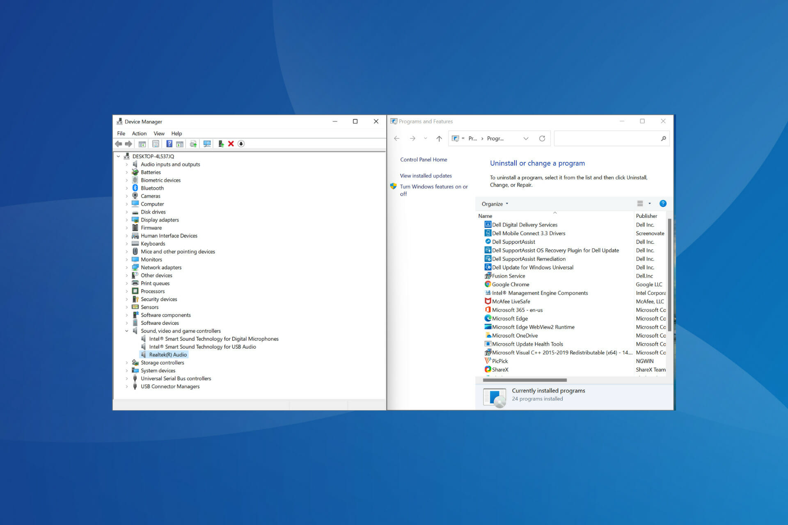Open the View menu in Device Manager

(159, 134)
